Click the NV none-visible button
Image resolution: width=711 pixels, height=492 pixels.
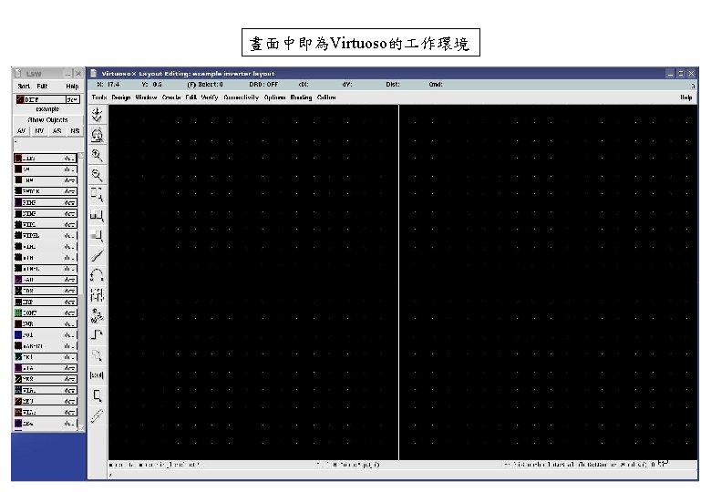point(39,131)
